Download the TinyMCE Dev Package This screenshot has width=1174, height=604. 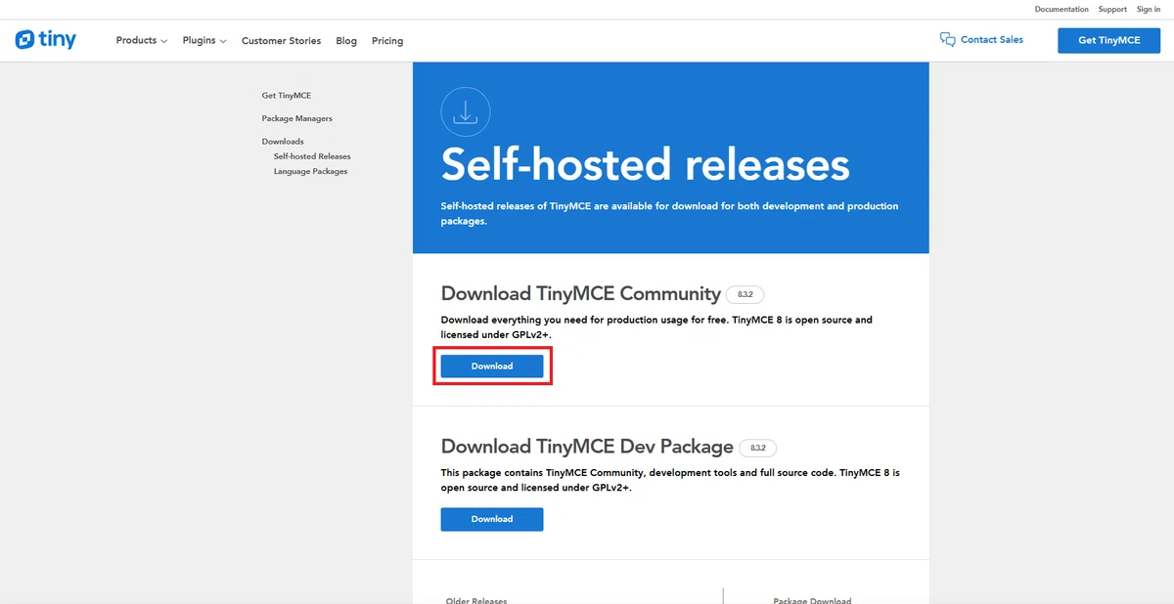492,519
